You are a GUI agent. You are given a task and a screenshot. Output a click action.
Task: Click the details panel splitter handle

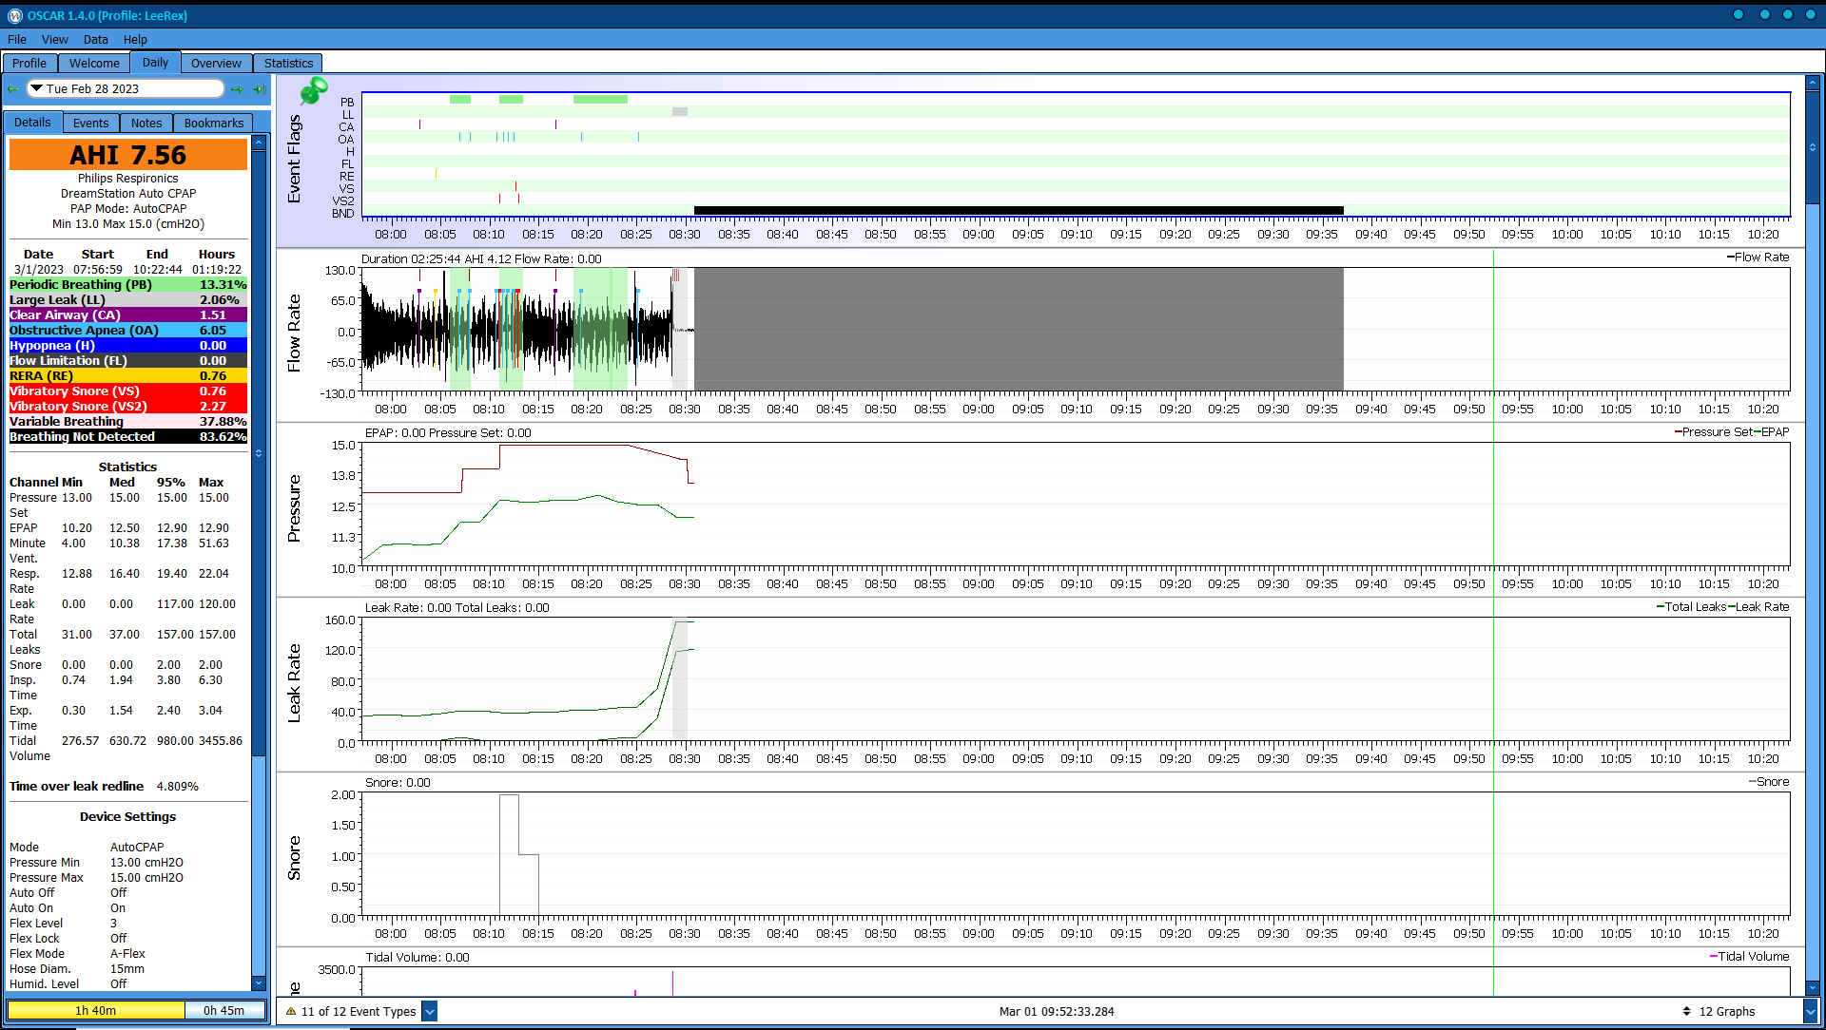click(x=259, y=453)
